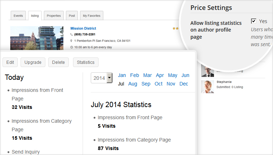Click the current Jul month
This screenshot has width=273, height=155.
click(x=121, y=84)
